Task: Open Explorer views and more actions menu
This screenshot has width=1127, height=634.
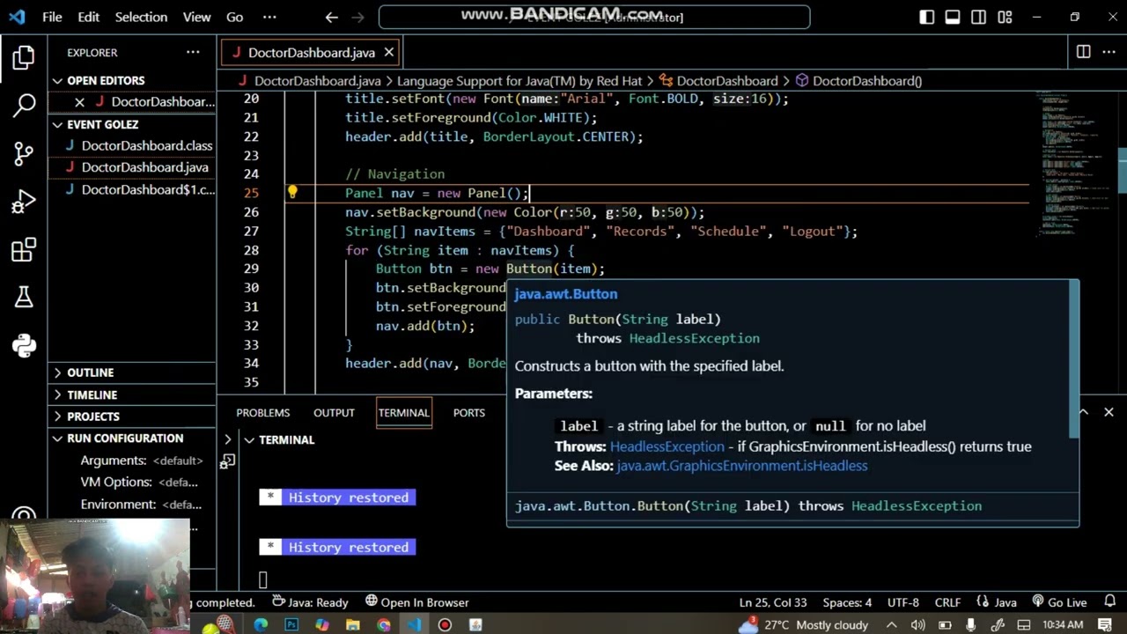Action: point(193,52)
